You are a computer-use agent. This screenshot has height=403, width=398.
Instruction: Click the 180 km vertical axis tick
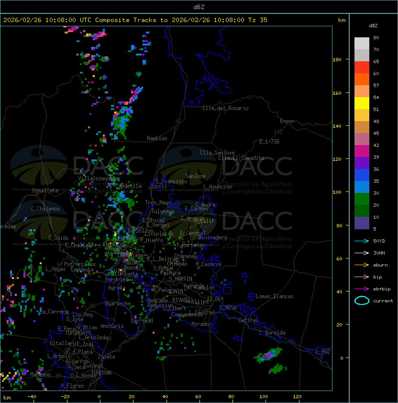[x=337, y=59]
